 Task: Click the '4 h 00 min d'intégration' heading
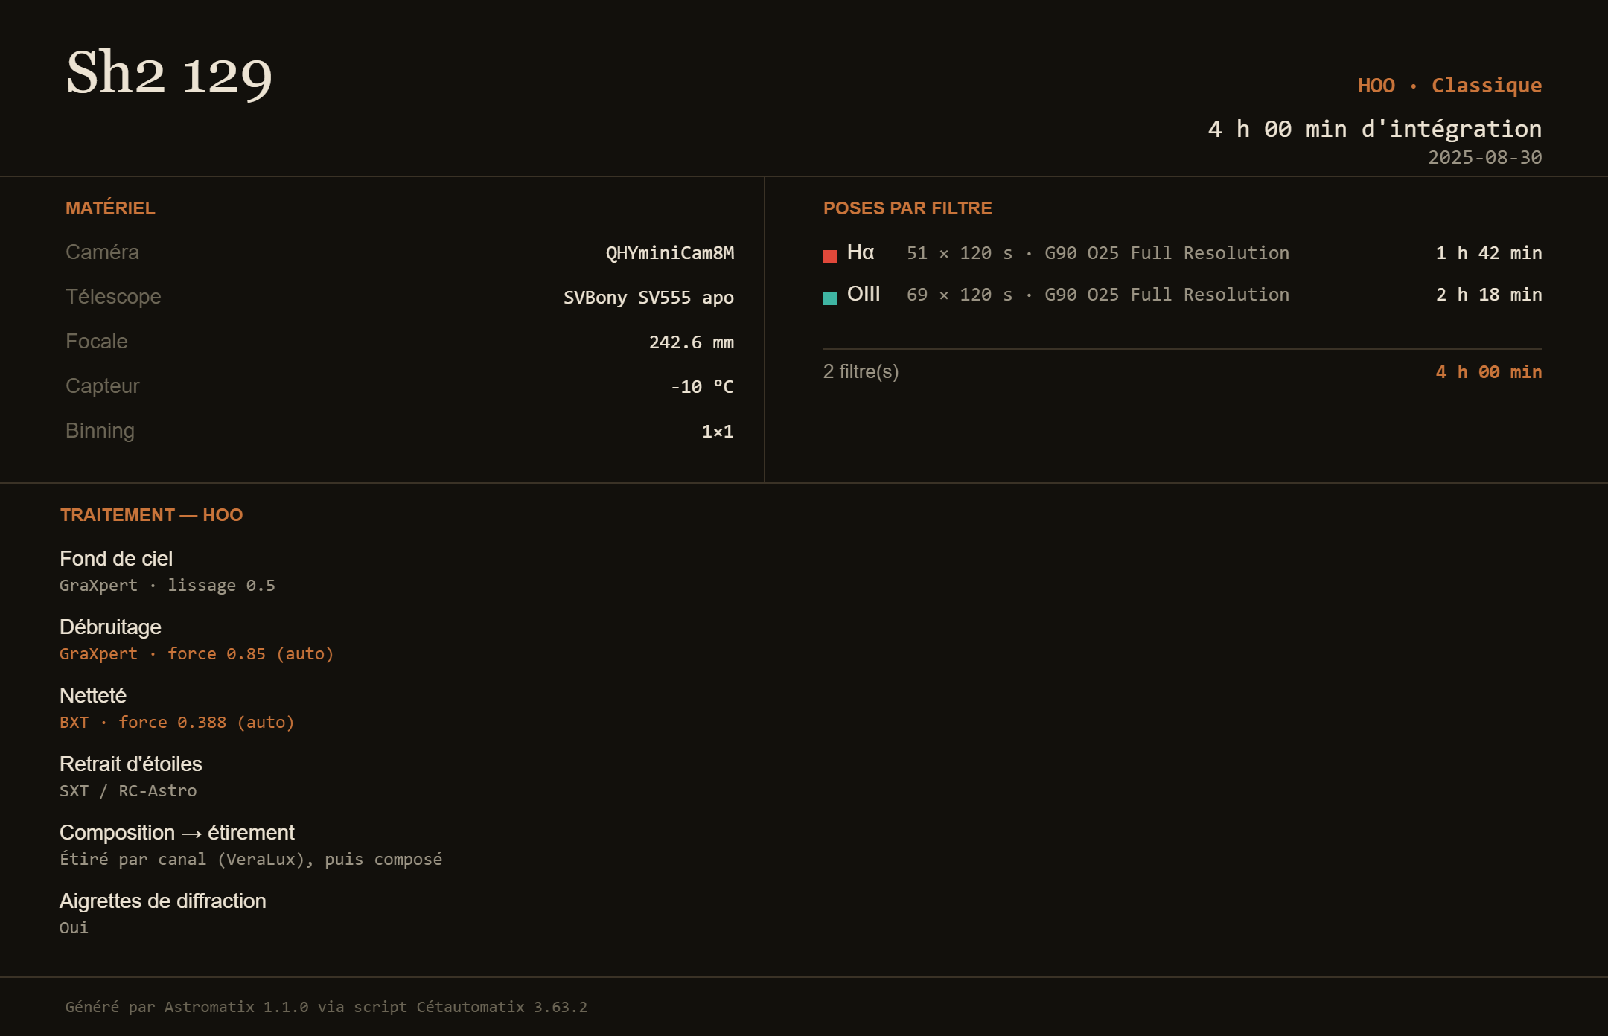(x=1375, y=129)
